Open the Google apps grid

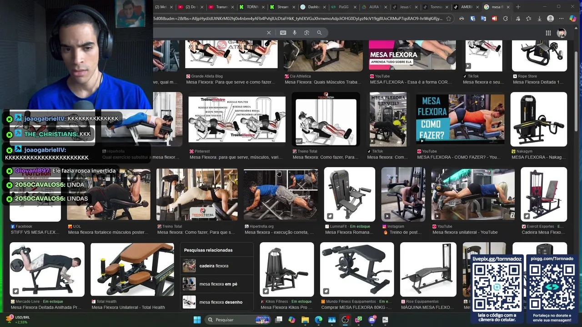pos(548,33)
